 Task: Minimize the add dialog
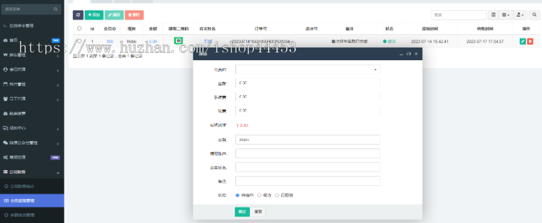[x=401, y=54]
